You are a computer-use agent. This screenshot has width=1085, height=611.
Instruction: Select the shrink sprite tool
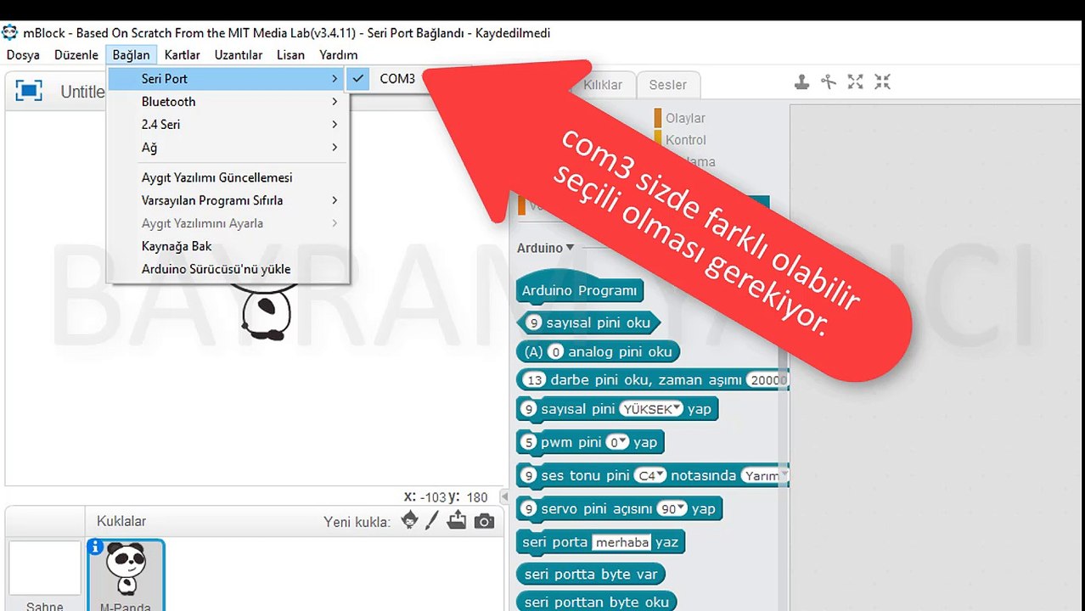point(883,81)
